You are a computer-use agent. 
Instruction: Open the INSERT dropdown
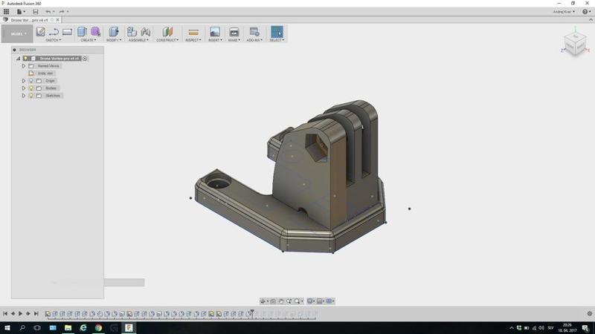(215, 40)
